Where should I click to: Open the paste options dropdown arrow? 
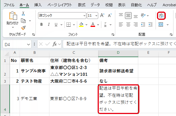(13, 27)
